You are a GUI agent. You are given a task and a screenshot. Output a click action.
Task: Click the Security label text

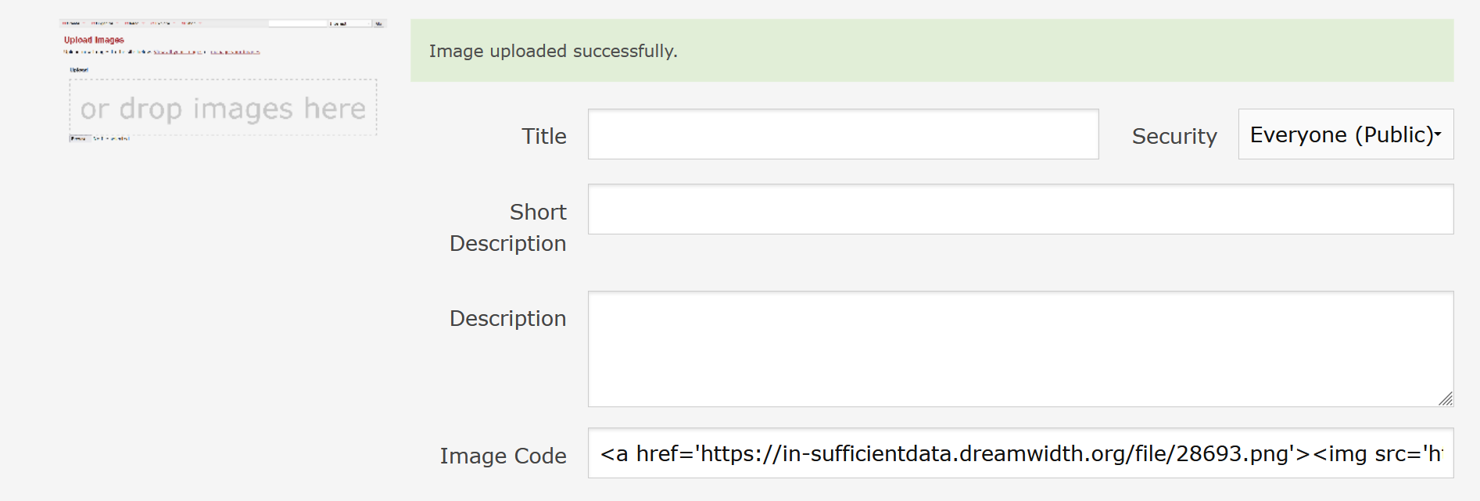click(1174, 136)
